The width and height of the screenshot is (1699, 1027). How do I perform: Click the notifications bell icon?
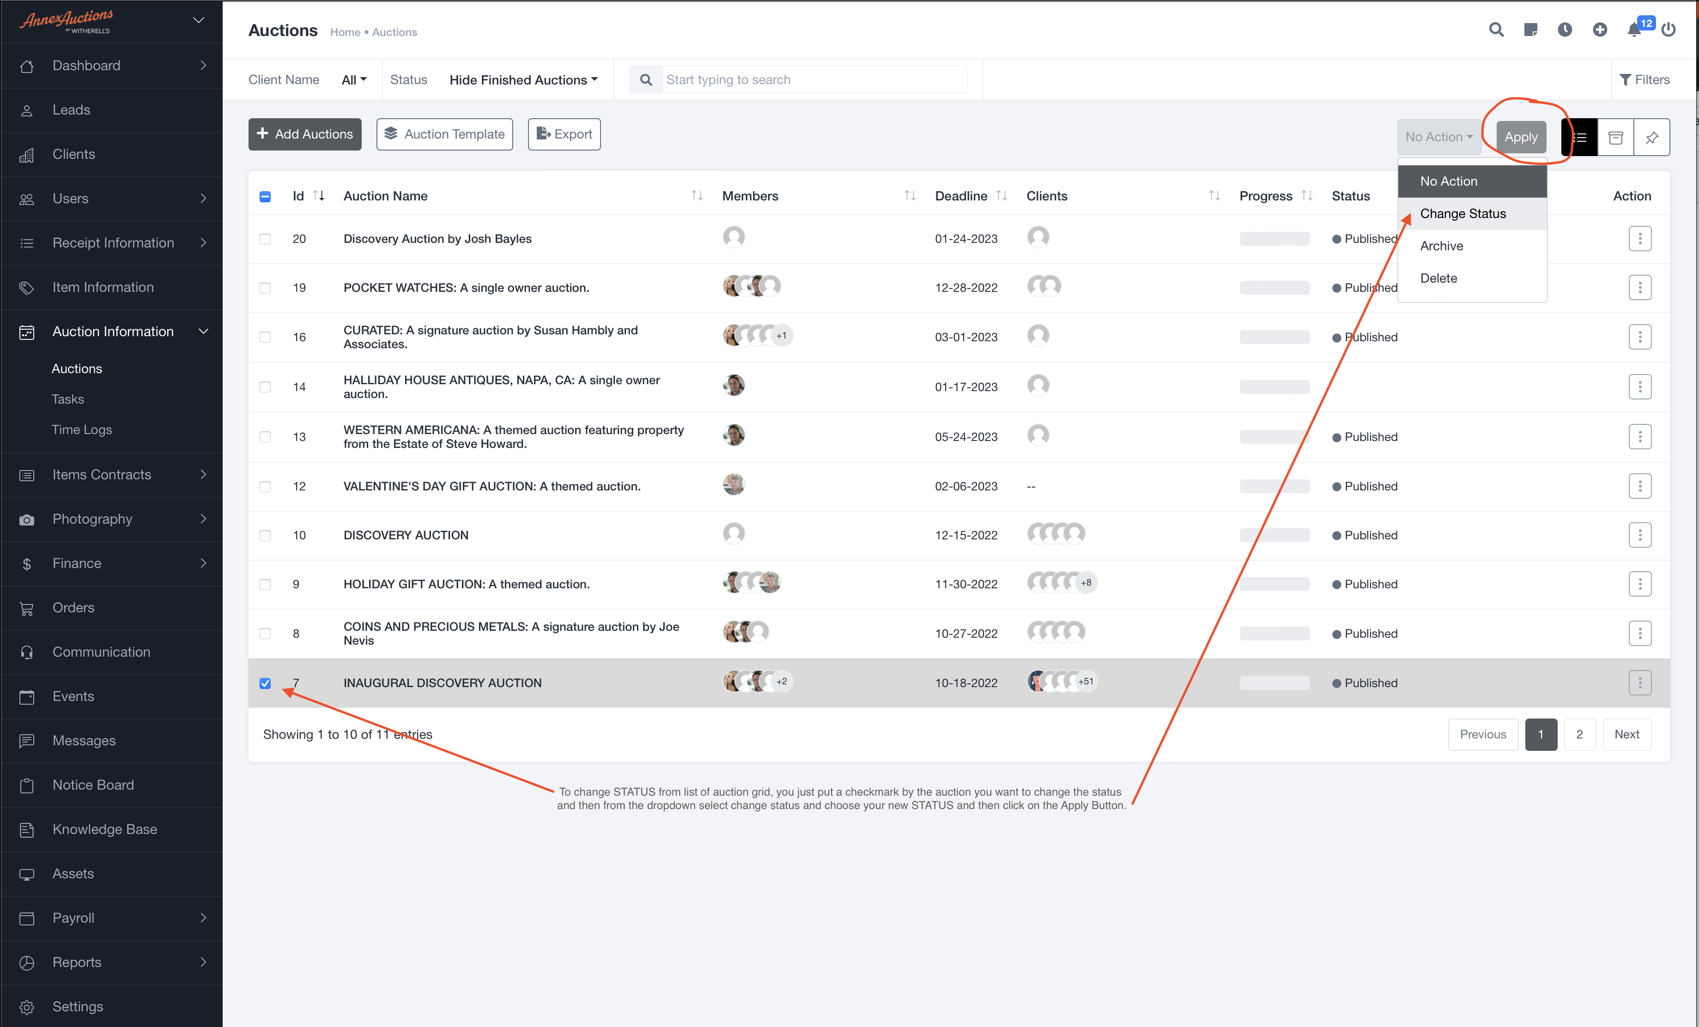point(1633,30)
